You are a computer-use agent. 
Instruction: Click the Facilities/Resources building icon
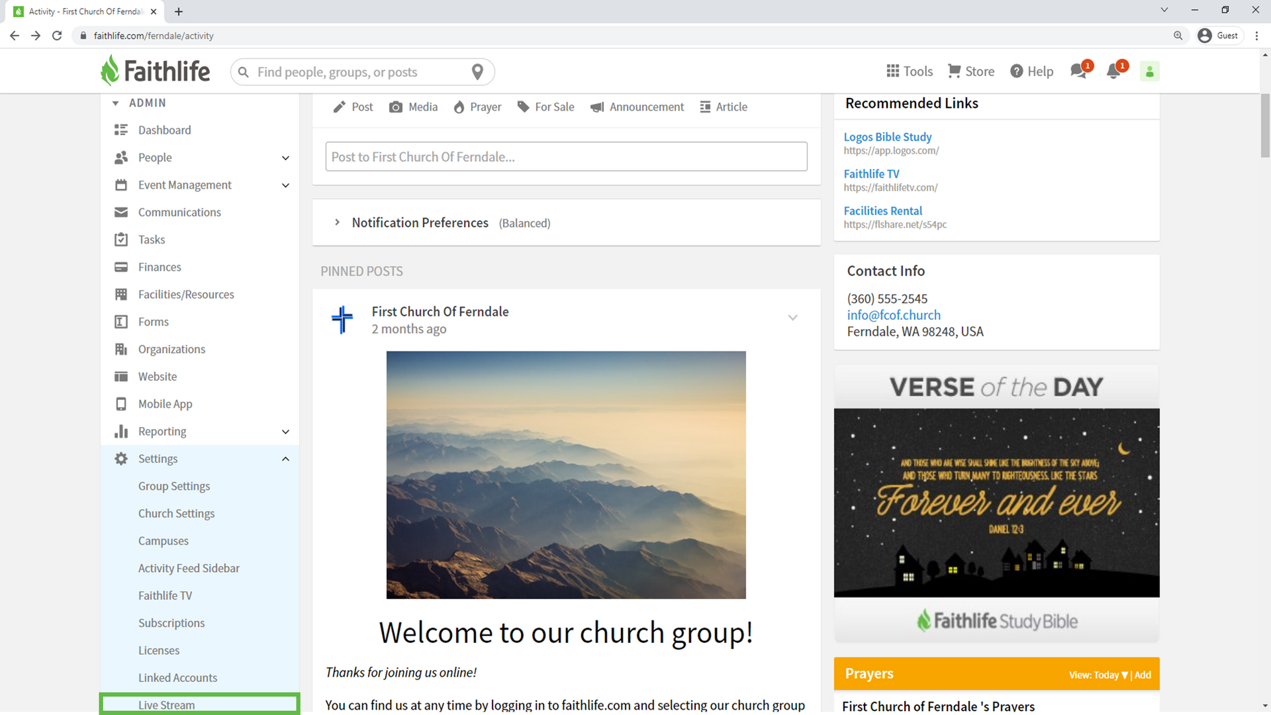[x=121, y=294]
